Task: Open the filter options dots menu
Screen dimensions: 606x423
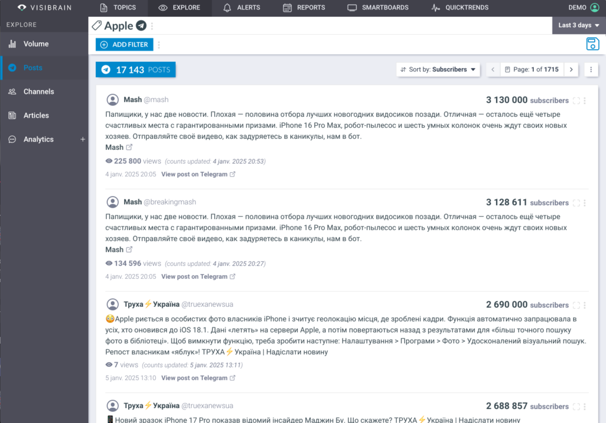Action: tap(159, 45)
